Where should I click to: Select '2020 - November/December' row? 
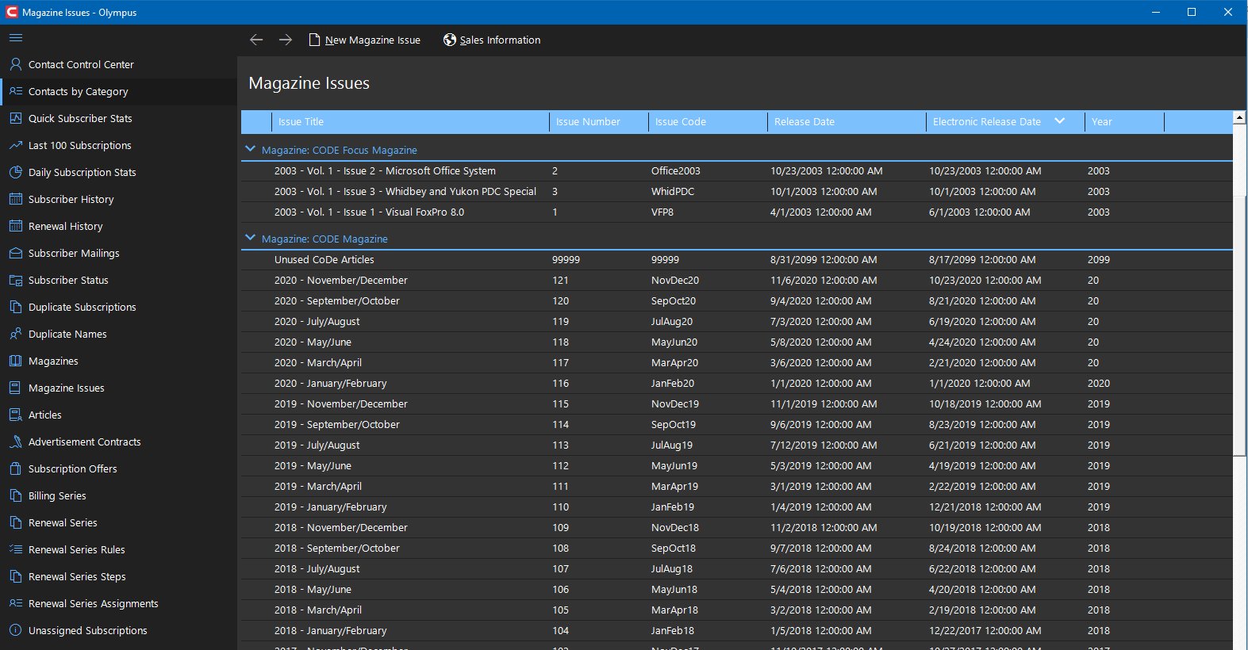[x=737, y=280]
